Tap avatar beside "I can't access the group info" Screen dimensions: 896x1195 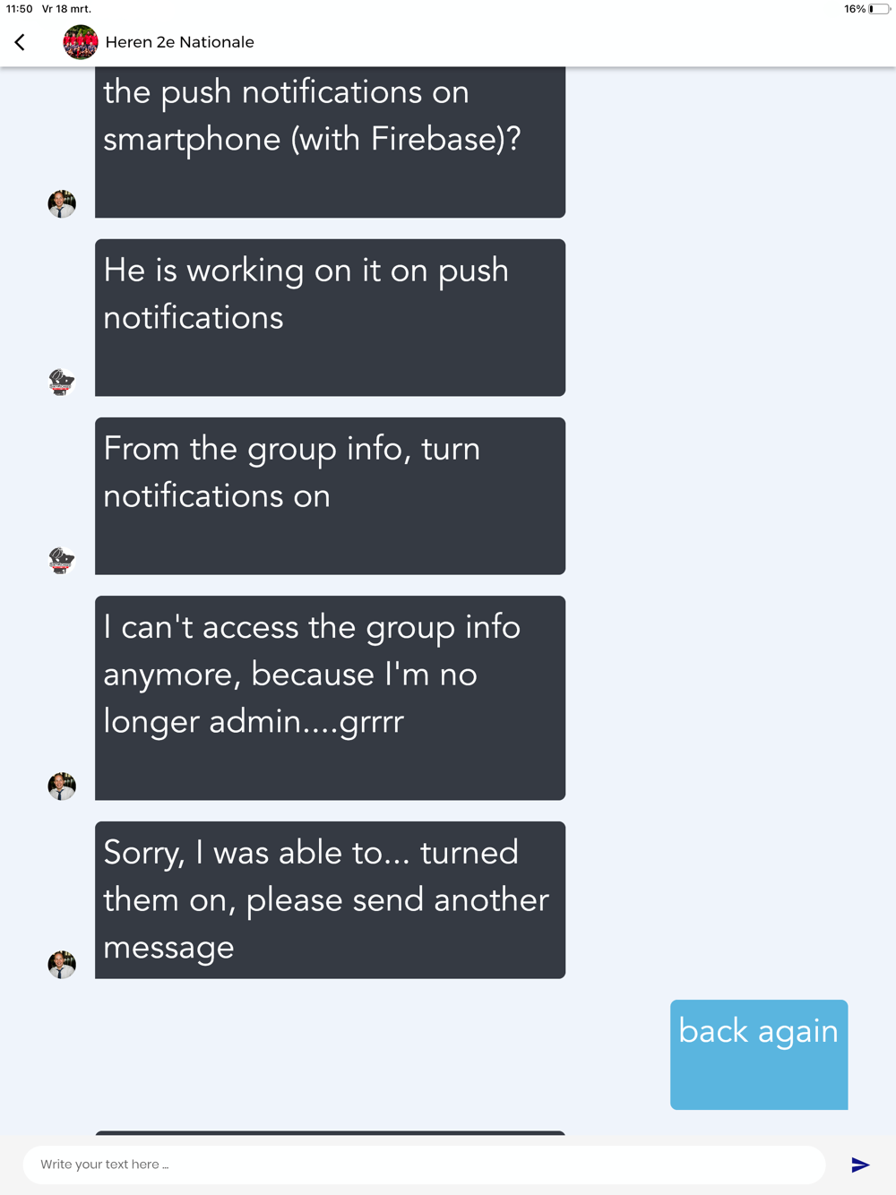tap(62, 786)
